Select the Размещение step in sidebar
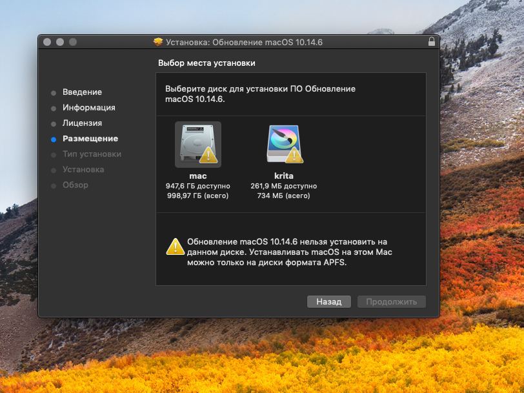Viewport: 524px width, 393px height. [x=90, y=139]
